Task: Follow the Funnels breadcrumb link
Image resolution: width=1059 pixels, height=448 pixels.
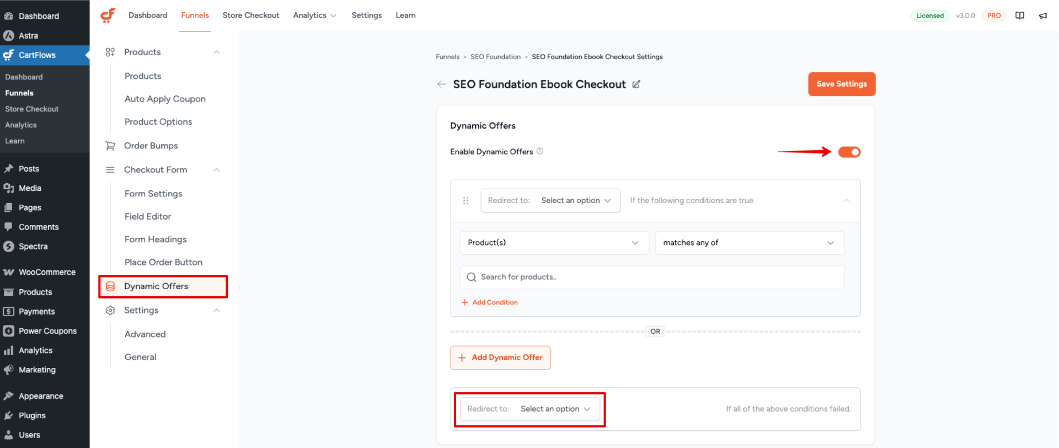Action: (x=447, y=57)
